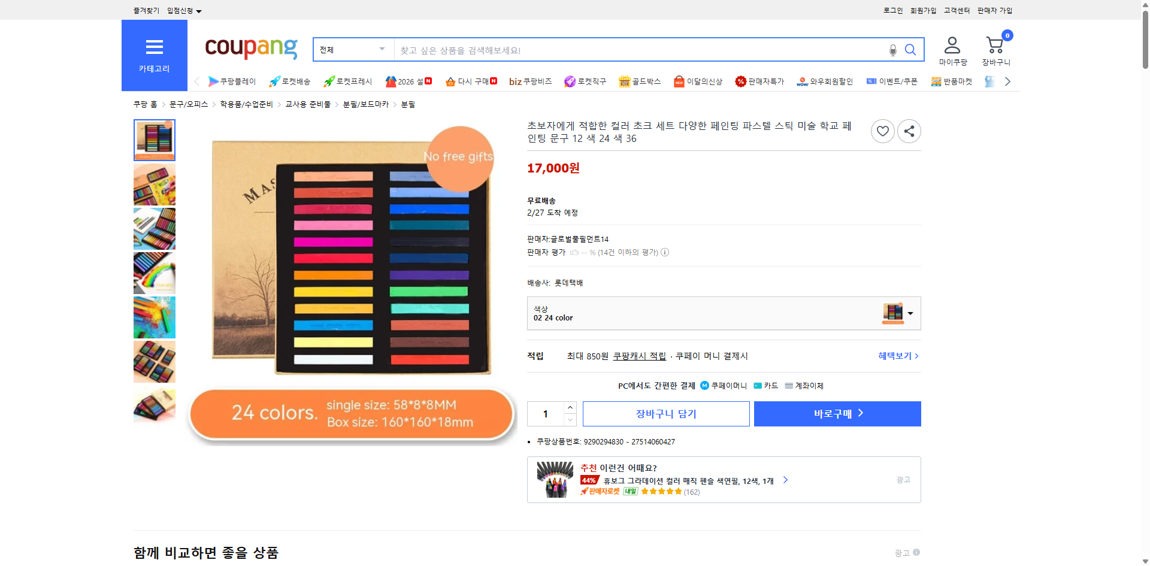Navigate to 로켓프레시 in the category ribbon
The height and width of the screenshot is (566, 1150).
pyautogui.click(x=347, y=81)
